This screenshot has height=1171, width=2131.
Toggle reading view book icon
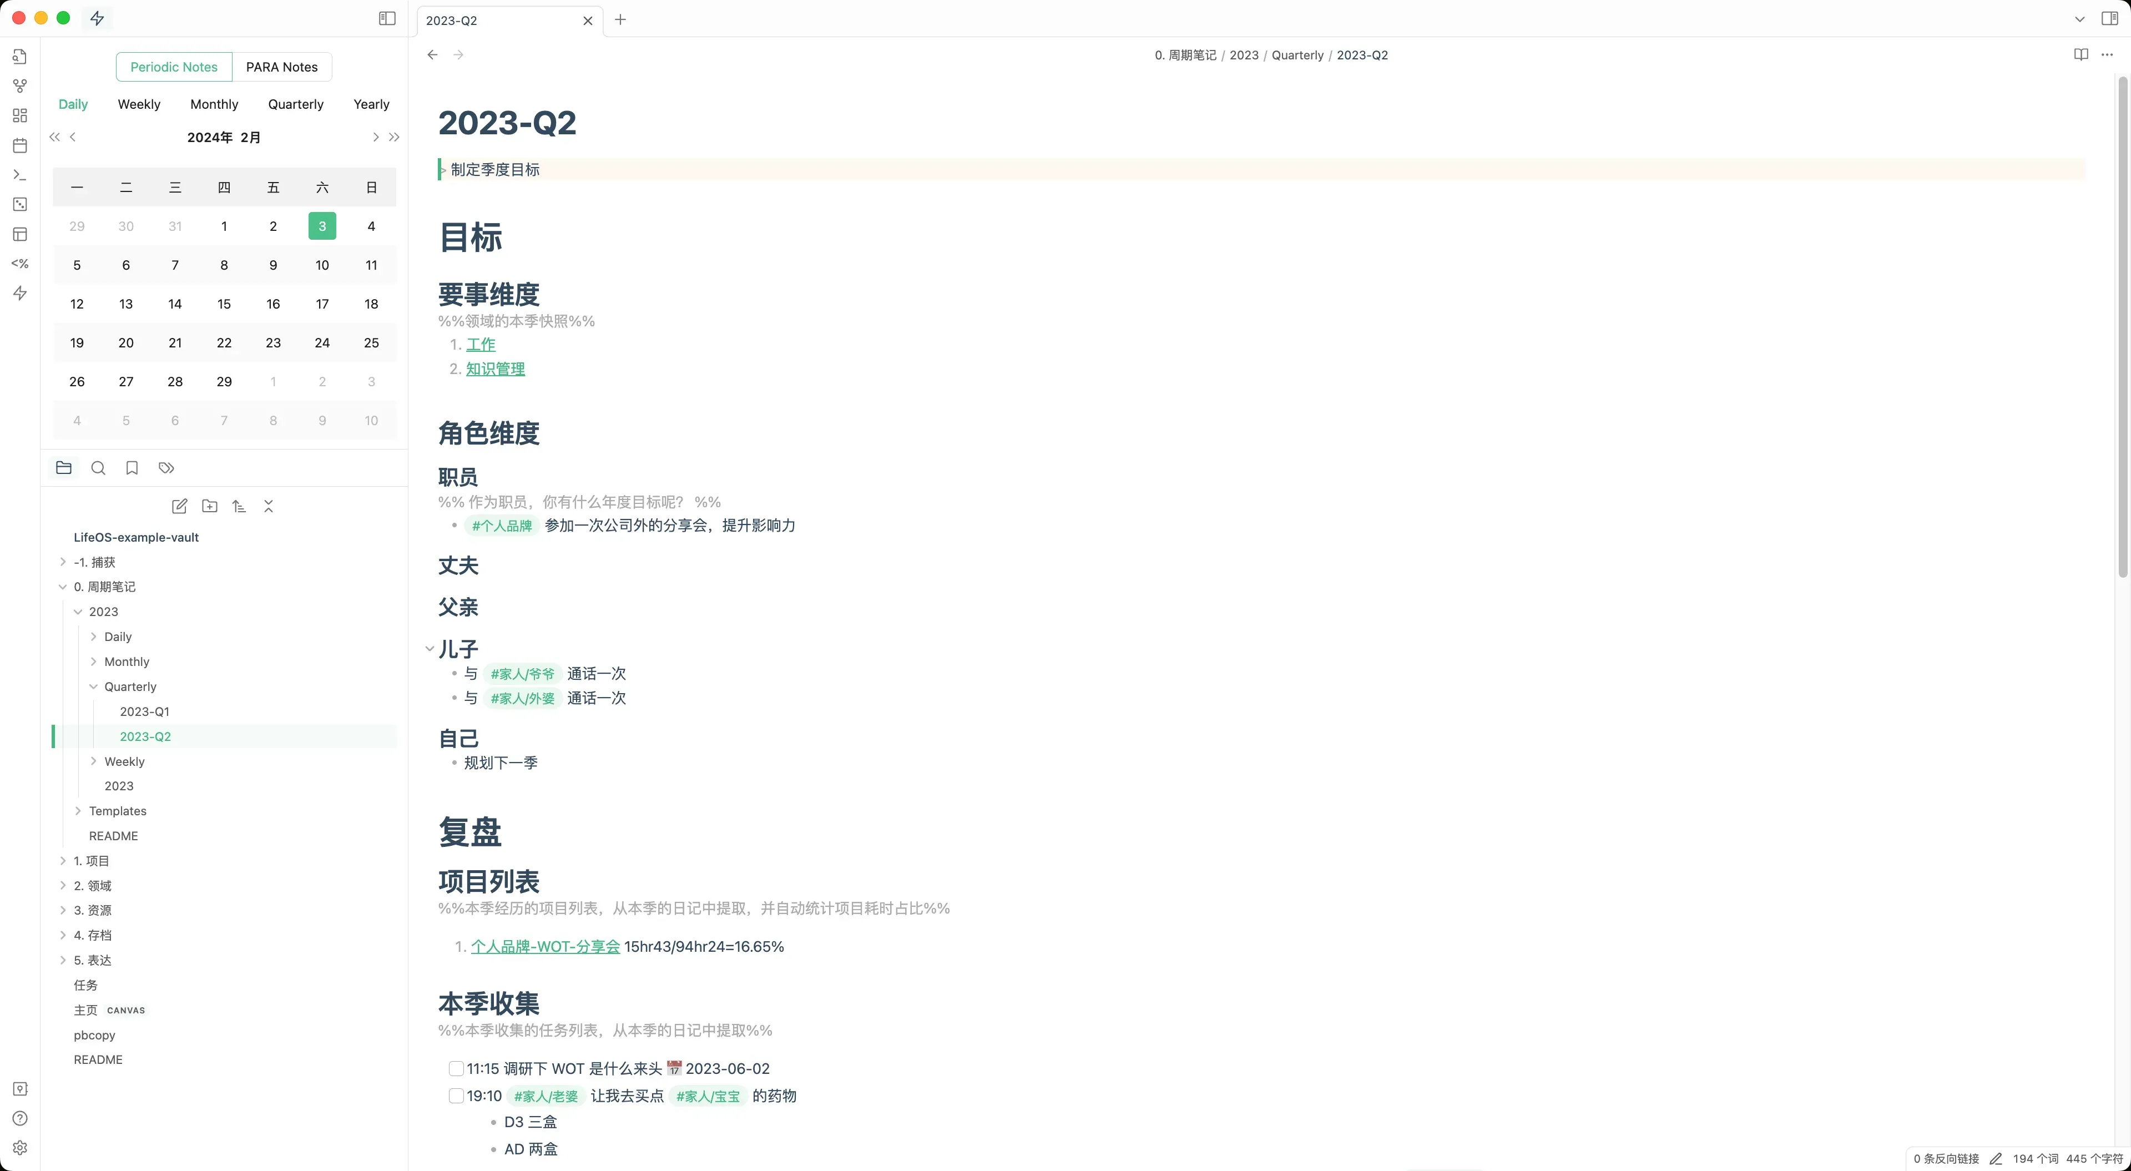(2080, 54)
